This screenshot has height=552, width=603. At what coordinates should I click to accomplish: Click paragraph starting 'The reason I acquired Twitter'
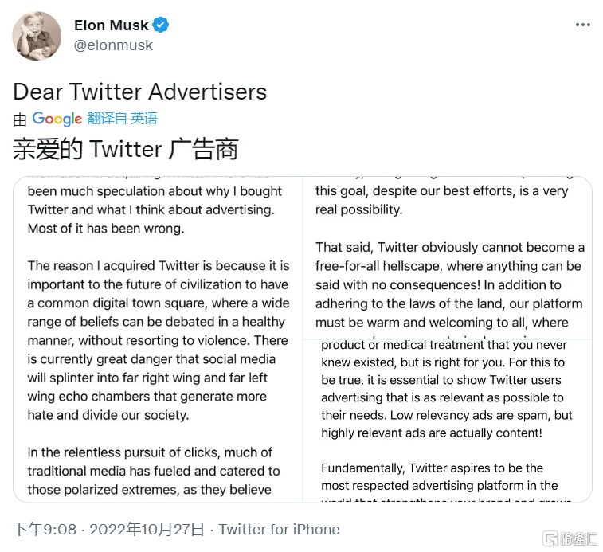pyautogui.click(x=158, y=340)
